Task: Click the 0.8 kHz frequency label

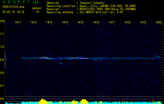Action: coord(2,73)
